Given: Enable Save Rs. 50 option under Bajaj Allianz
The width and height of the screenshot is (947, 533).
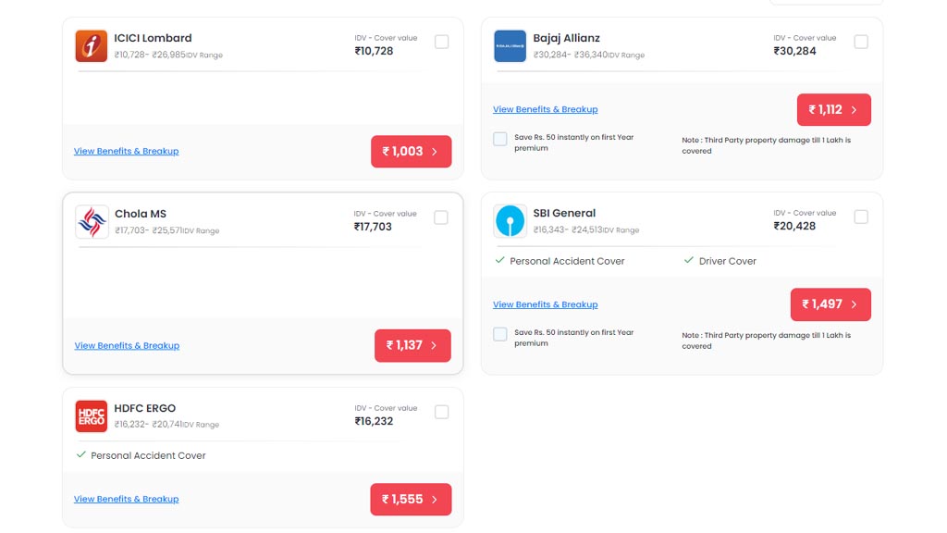Looking at the screenshot, I should [500, 139].
